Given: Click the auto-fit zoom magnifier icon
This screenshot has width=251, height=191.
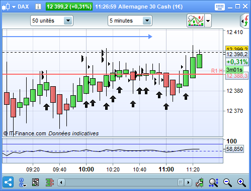Looking at the screenshot, I should tap(214, 182).
